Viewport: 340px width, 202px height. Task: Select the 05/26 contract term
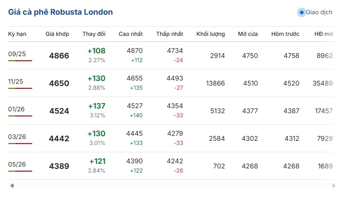(17, 164)
